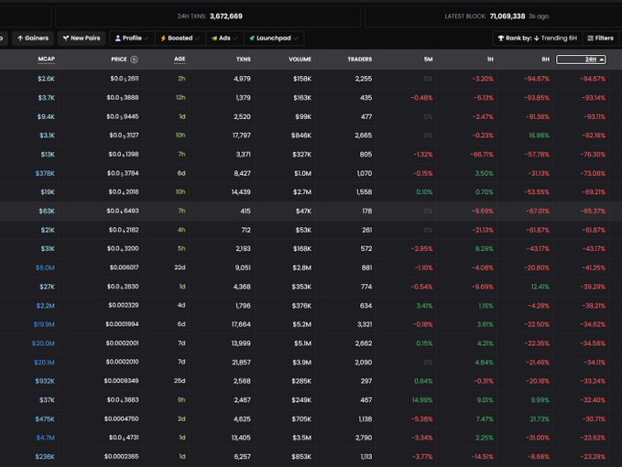Sort by the TXNS column
Image resolution: width=622 pixels, height=467 pixels.
pos(243,60)
